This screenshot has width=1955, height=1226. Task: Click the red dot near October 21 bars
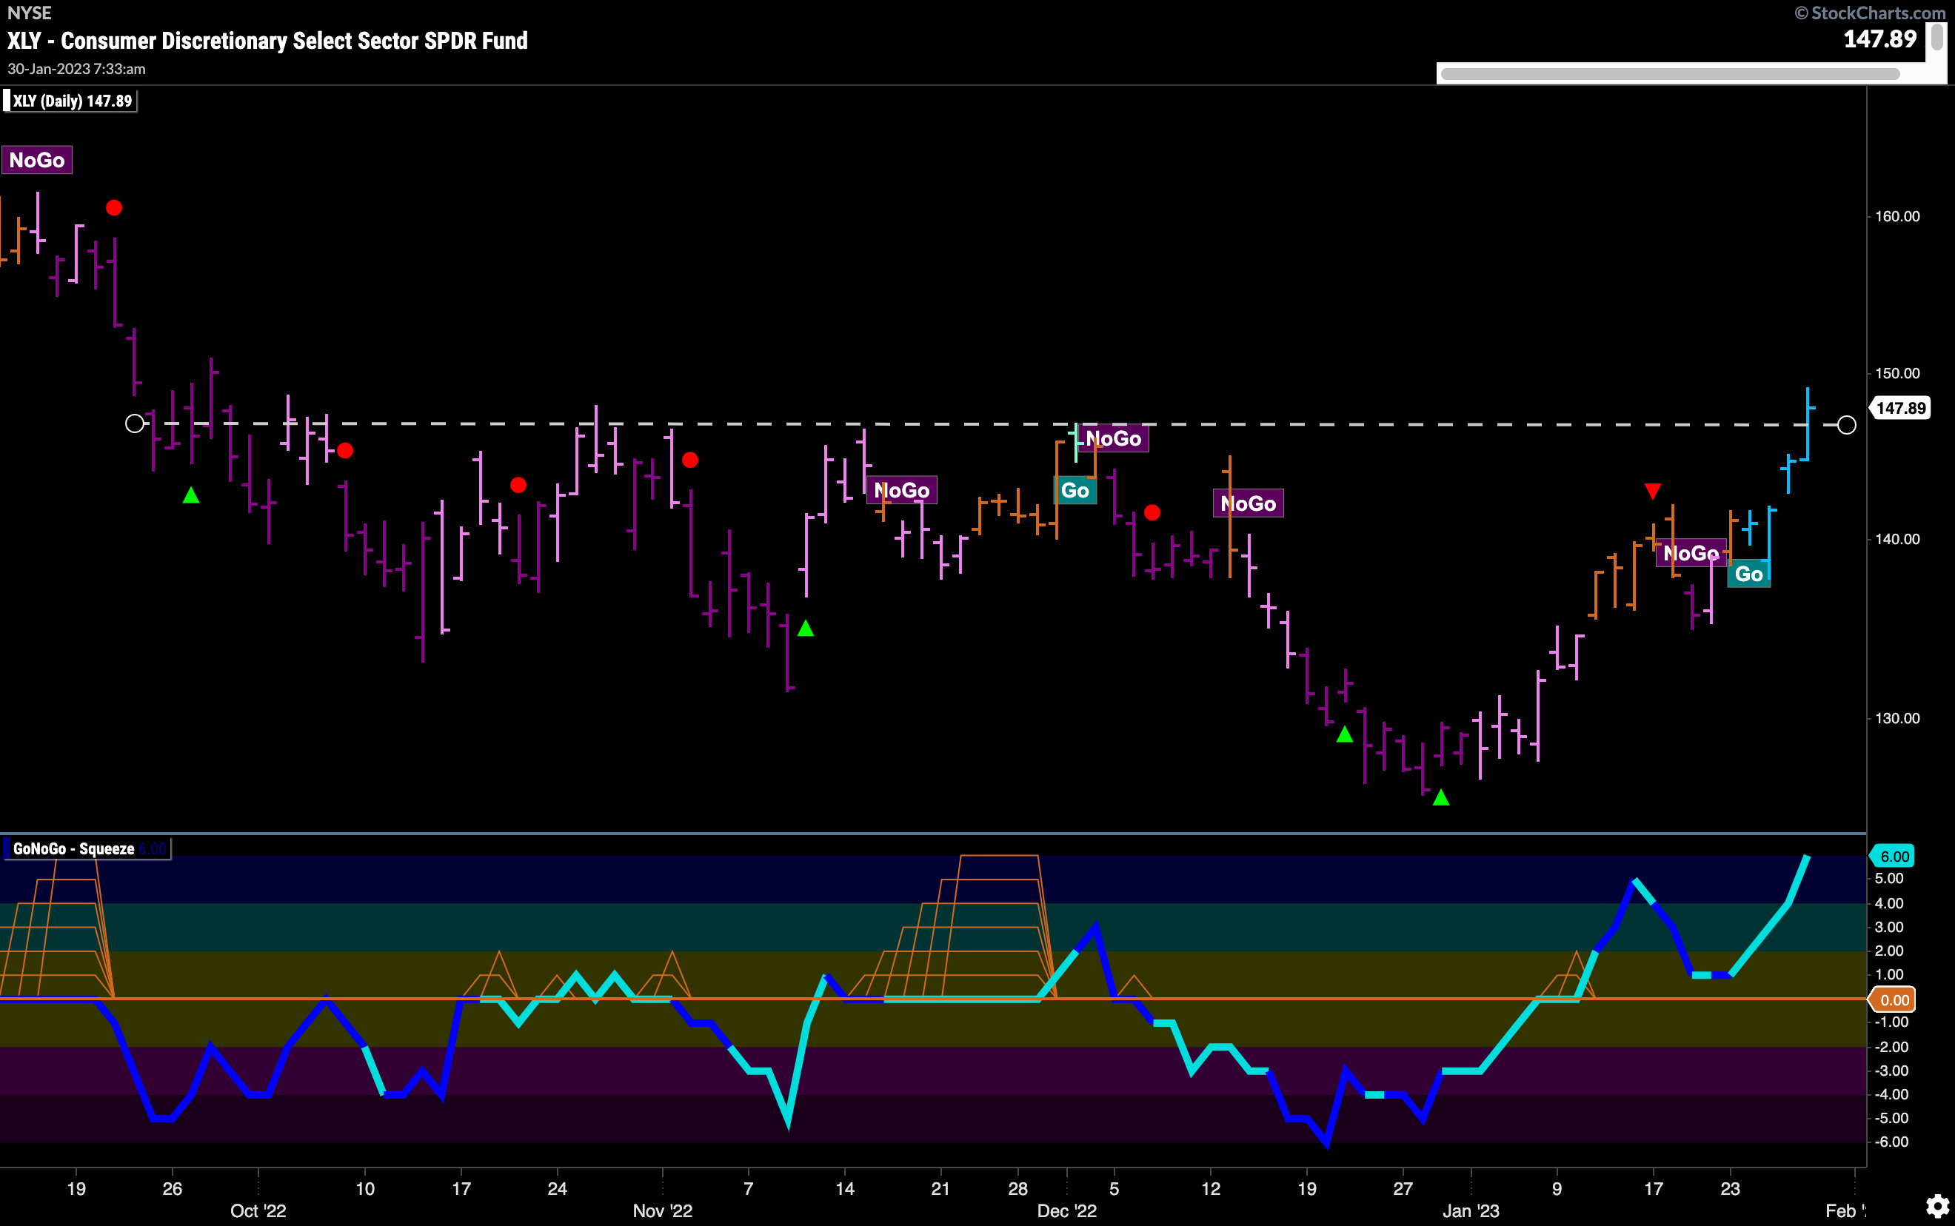[x=518, y=485]
